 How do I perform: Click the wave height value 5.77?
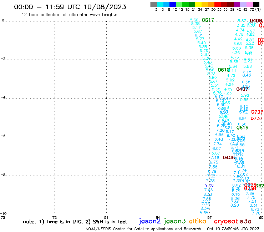pyautogui.click(x=200, y=39)
